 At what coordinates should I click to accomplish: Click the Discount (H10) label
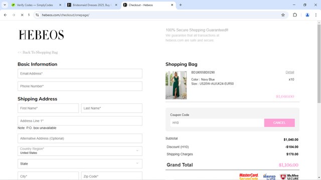pyautogui.click(x=178, y=146)
